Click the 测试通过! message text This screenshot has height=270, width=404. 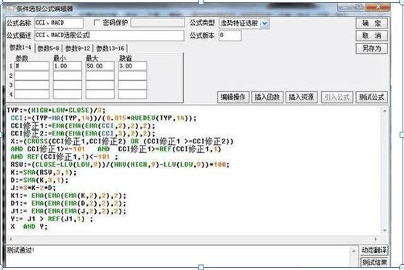tap(20, 250)
